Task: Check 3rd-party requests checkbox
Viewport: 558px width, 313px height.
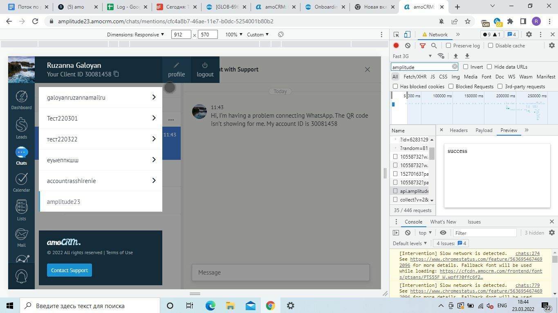Action: [x=500, y=87]
